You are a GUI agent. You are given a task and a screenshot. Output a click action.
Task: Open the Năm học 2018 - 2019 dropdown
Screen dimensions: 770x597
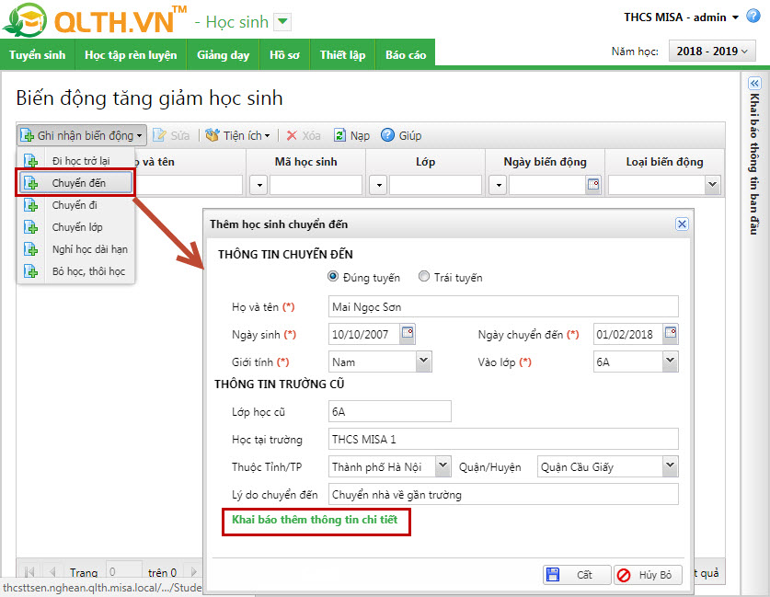click(711, 52)
